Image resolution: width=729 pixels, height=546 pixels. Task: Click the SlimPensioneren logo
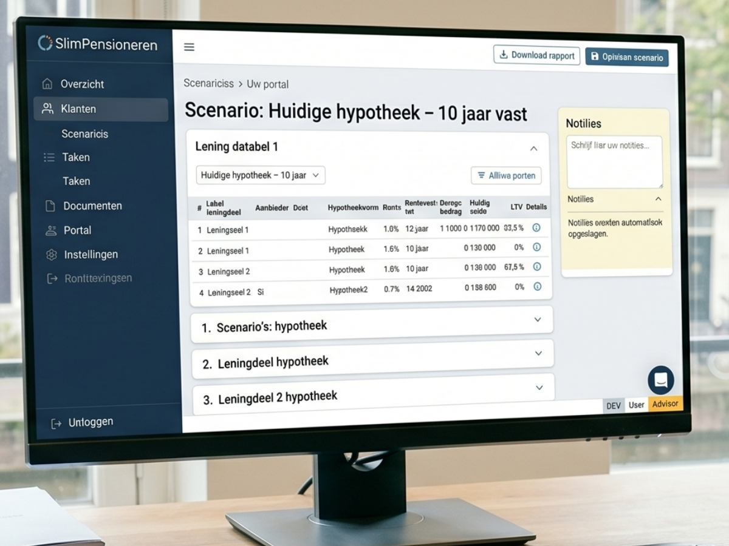[x=97, y=44]
